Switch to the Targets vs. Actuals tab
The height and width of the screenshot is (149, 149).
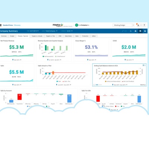coord(37,36)
